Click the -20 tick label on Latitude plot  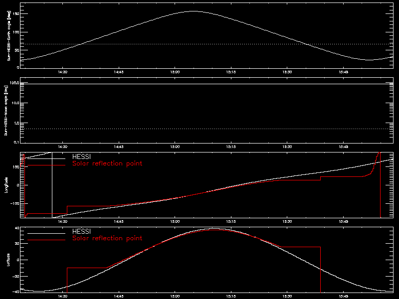pyautogui.click(x=16, y=277)
